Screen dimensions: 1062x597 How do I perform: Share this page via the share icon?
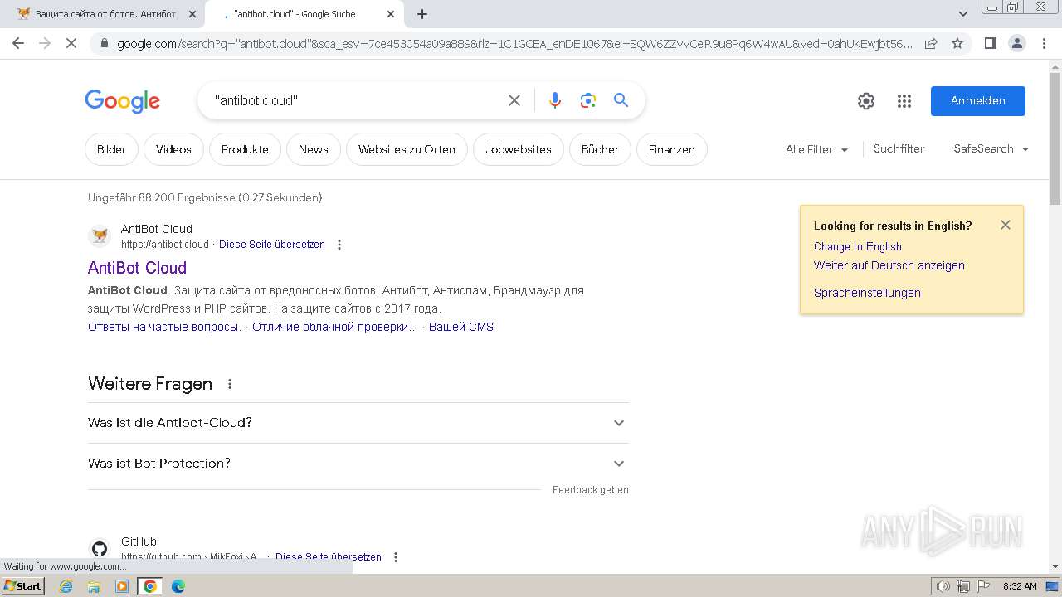pos(931,43)
